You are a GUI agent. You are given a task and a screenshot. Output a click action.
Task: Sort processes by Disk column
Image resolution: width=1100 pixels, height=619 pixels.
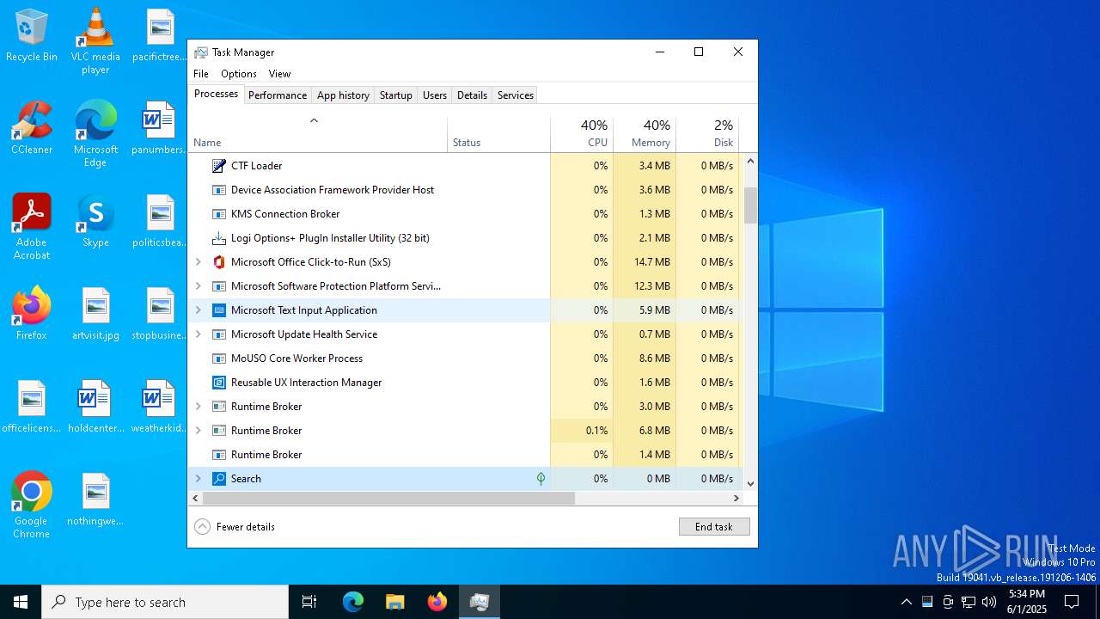click(707, 132)
